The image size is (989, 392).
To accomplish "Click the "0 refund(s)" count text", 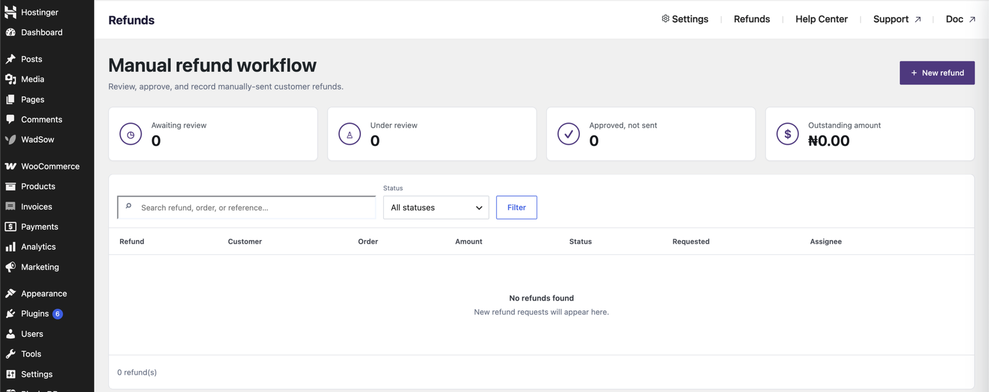I will (137, 372).
